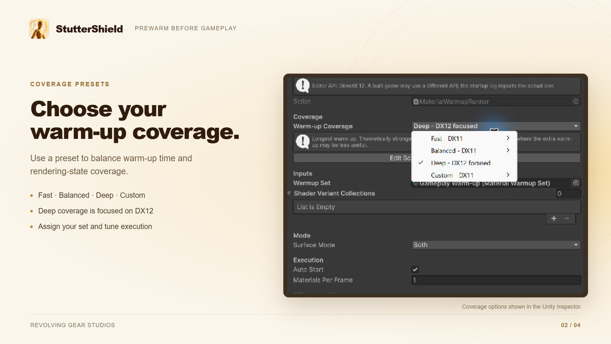Screen dimensions: 611x344
Task: Click the 'Warm-up Coverage' field label
Action: [323, 126]
